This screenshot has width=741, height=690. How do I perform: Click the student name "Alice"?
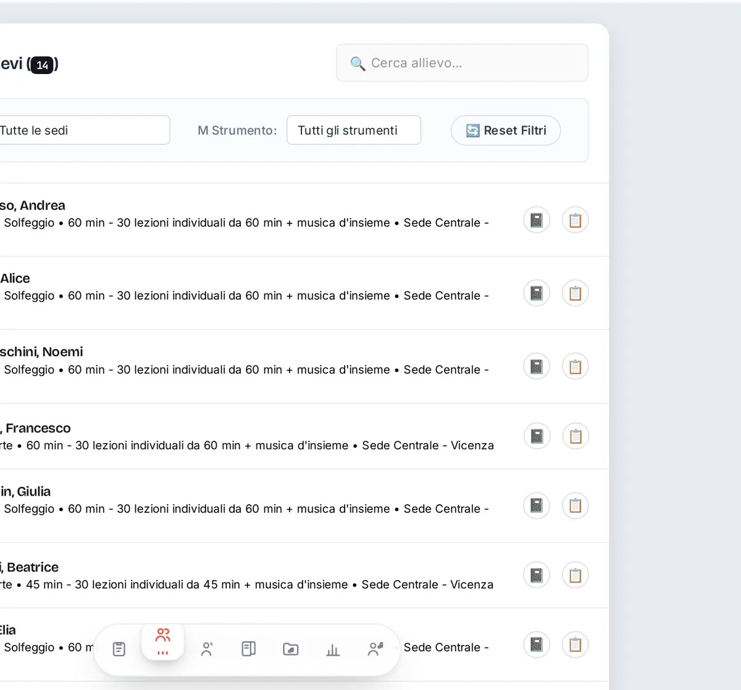coord(15,278)
